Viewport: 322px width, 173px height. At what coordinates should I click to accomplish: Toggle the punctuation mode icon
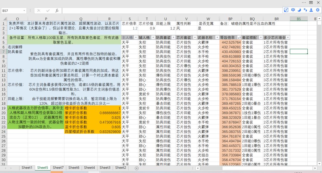coord(305,10)
